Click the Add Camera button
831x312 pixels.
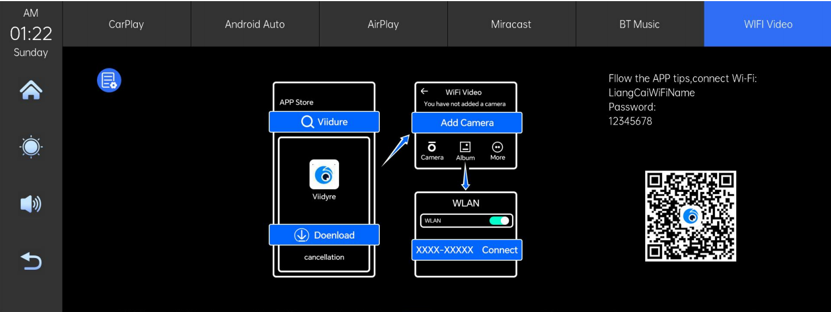click(x=467, y=123)
